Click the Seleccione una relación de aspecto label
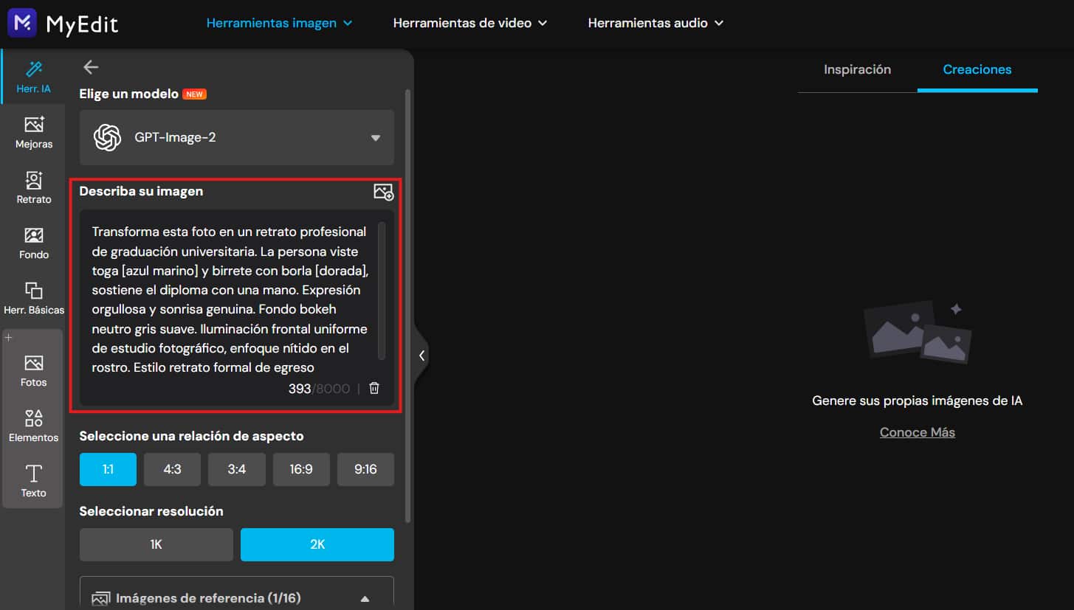 (x=192, y=436)
